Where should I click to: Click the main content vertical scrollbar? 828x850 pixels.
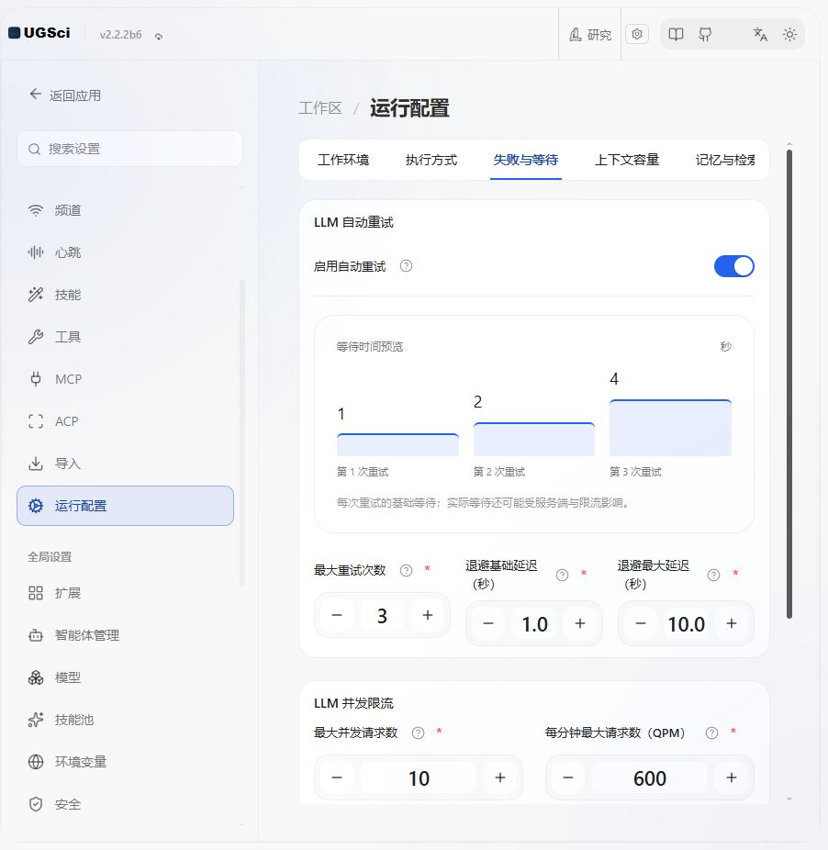[x=789, y=384]
